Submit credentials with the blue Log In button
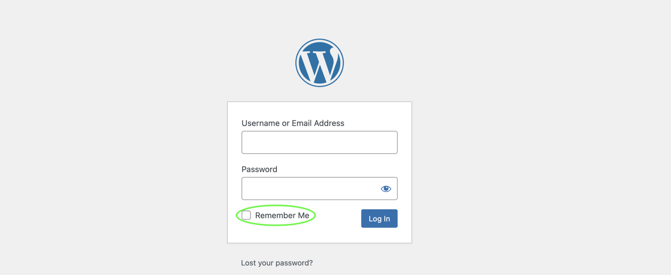671x275 pixels. (379, 218)
